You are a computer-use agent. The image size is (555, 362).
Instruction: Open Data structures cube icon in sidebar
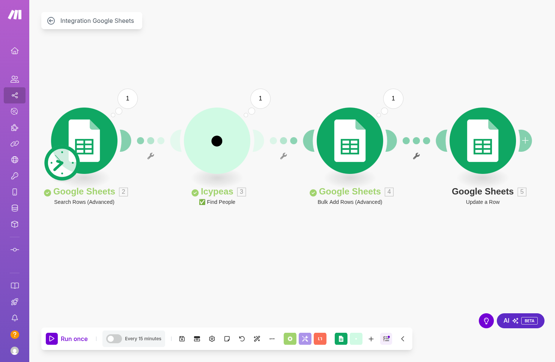coord(15,224)
